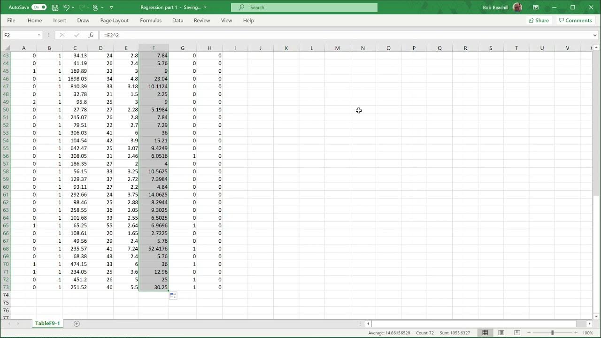Image resolution: width=601 pixels, height=338 pixels.
Task: Switch to Page Break Preview icon
Action: coord(517,333)
